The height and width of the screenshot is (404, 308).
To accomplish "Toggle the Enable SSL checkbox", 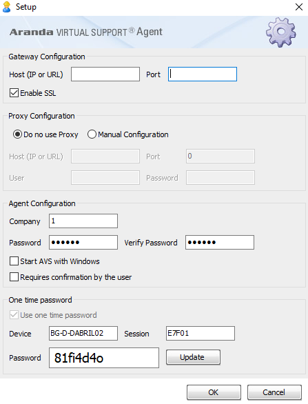I will [x=14, y=93].
